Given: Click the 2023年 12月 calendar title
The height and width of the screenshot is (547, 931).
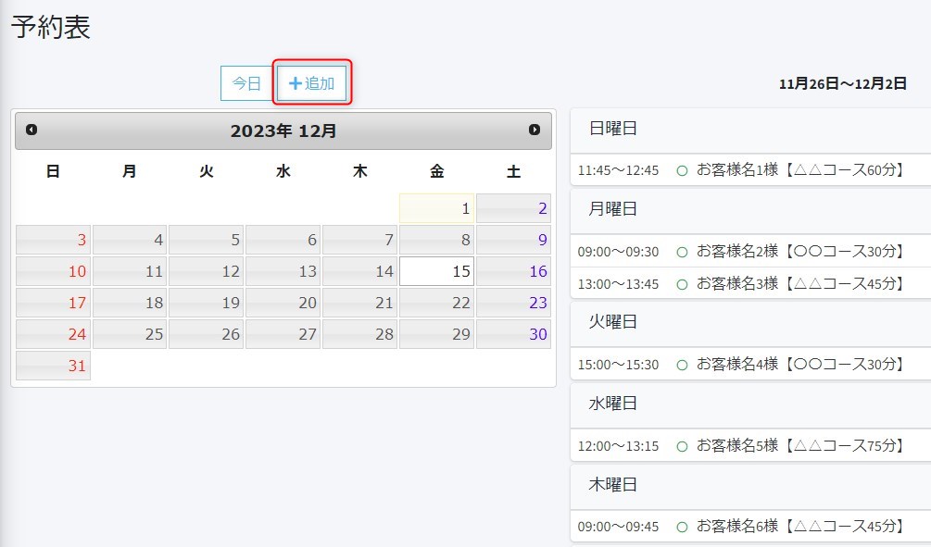Looking at the screenshot, I should click(283, 131).
